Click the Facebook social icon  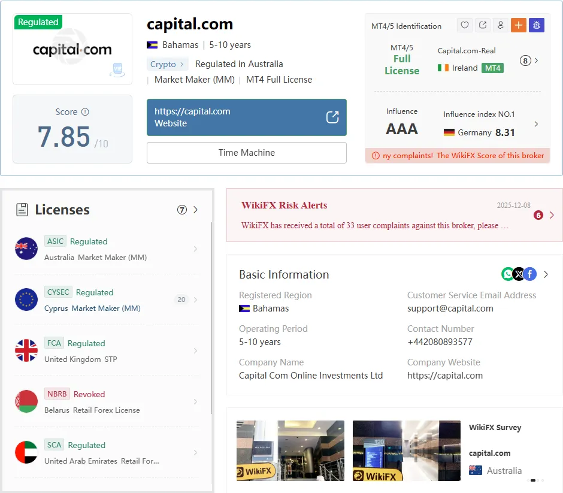pyautogui.click(x=530, y=274)
